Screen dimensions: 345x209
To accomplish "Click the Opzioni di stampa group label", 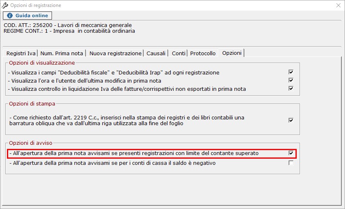I will (32, 103).
